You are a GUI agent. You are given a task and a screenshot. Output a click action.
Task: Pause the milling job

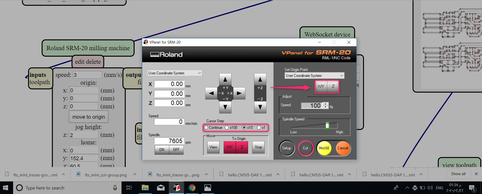pyautogui.click(x=324, y=148)
